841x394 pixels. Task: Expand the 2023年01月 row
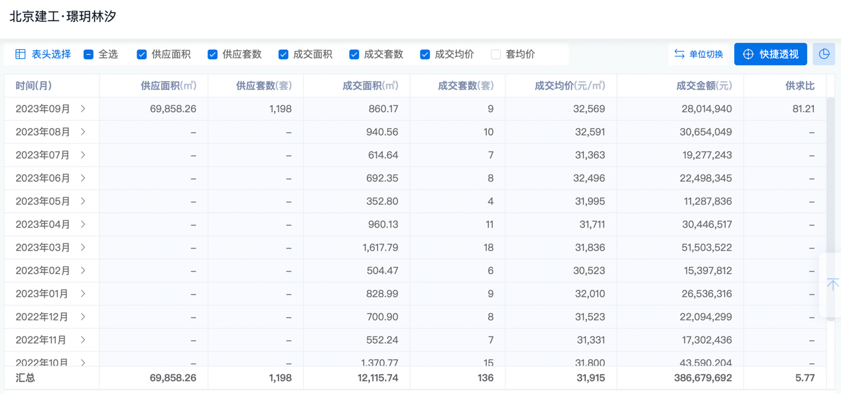[83, 294]
